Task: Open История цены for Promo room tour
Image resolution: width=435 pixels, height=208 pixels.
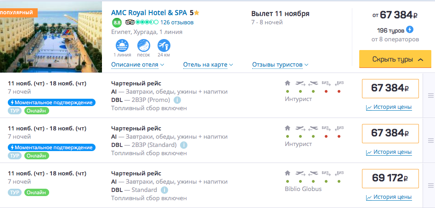Action: click(389, 107)
